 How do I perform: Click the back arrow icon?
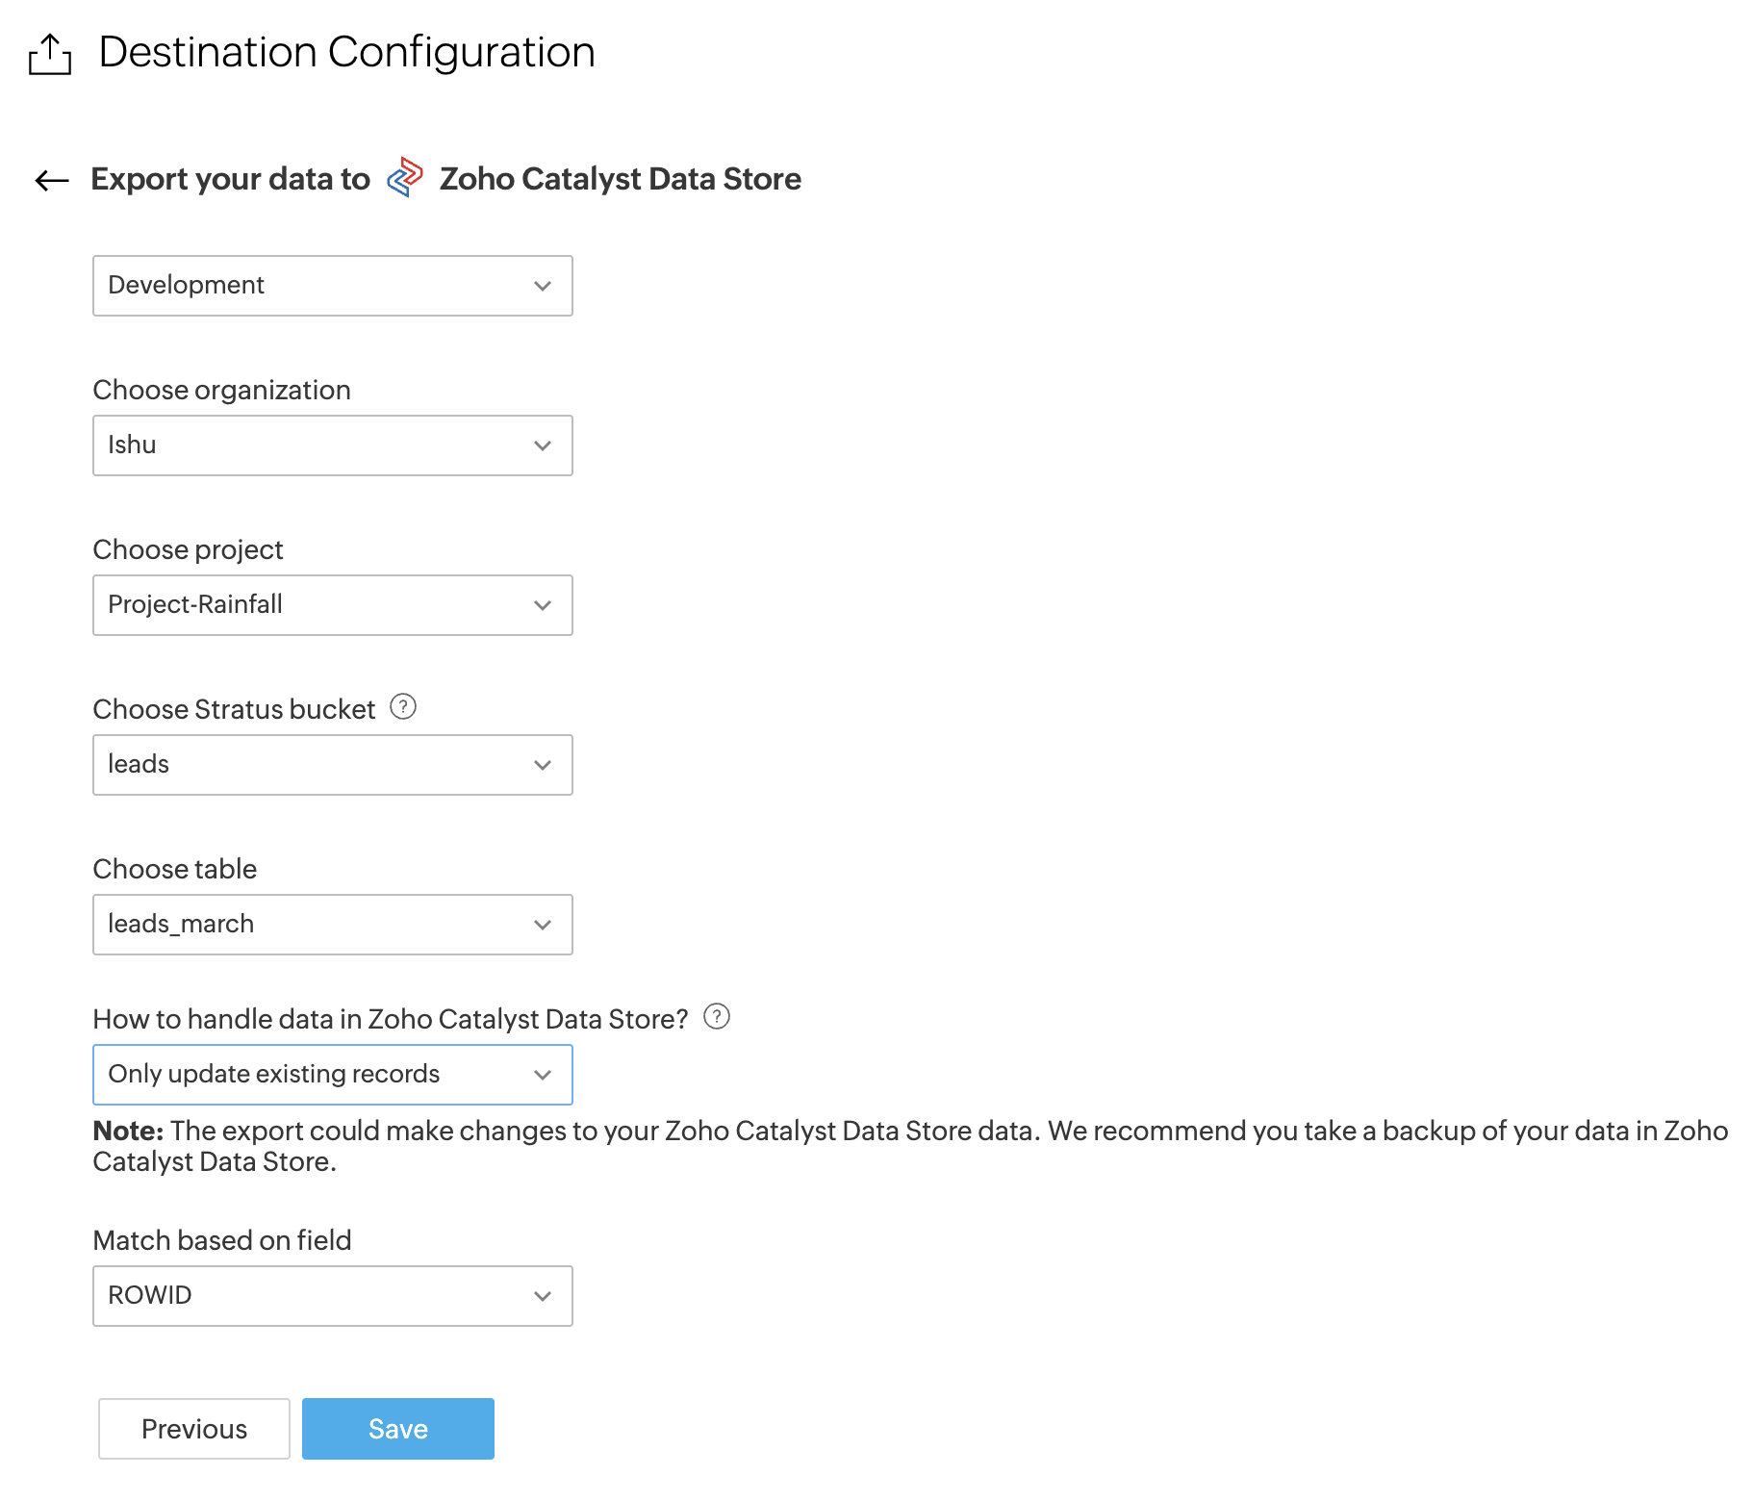[52, 180]
